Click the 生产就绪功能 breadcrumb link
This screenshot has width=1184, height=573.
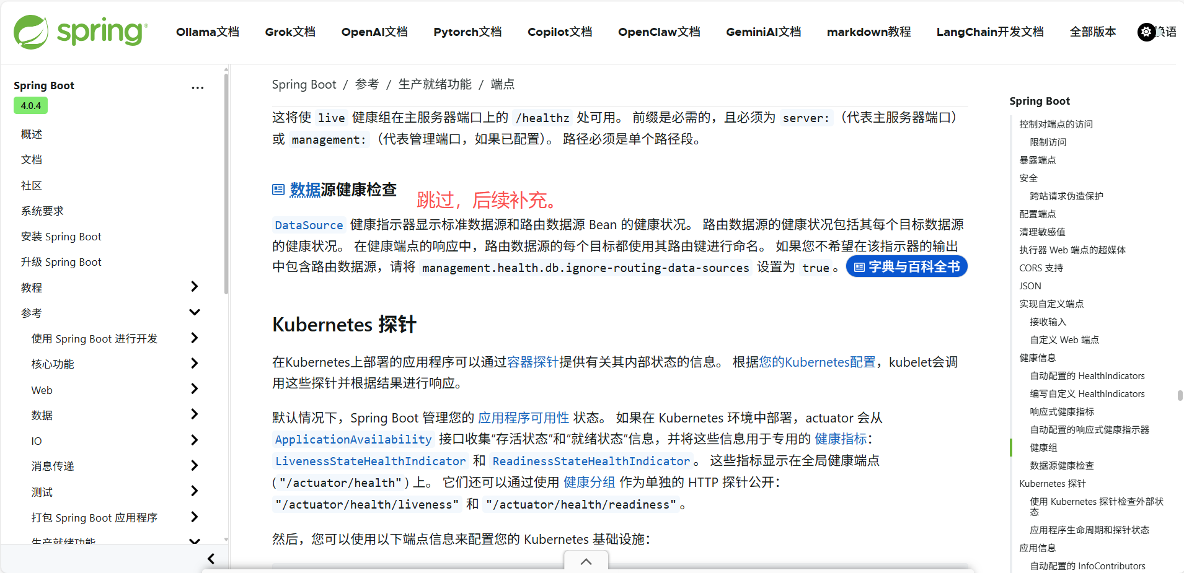pyautogui.click(x=435, y=84)
